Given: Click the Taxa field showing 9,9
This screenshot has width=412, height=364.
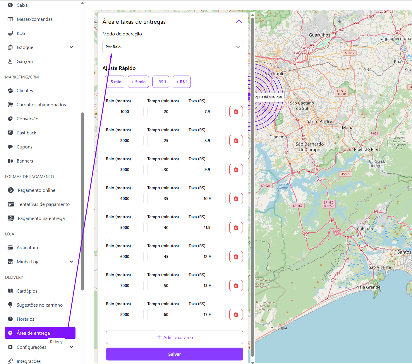Looking at the screenshot, I should coord(207,170).
